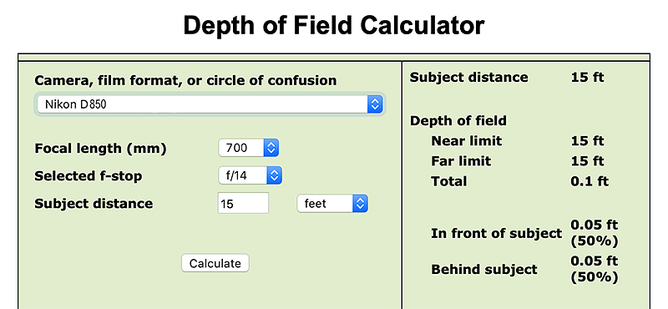Viewport: 668px width, 309px height.
Task: Open the f/14 f-stop selector
Action: point(250,175)
